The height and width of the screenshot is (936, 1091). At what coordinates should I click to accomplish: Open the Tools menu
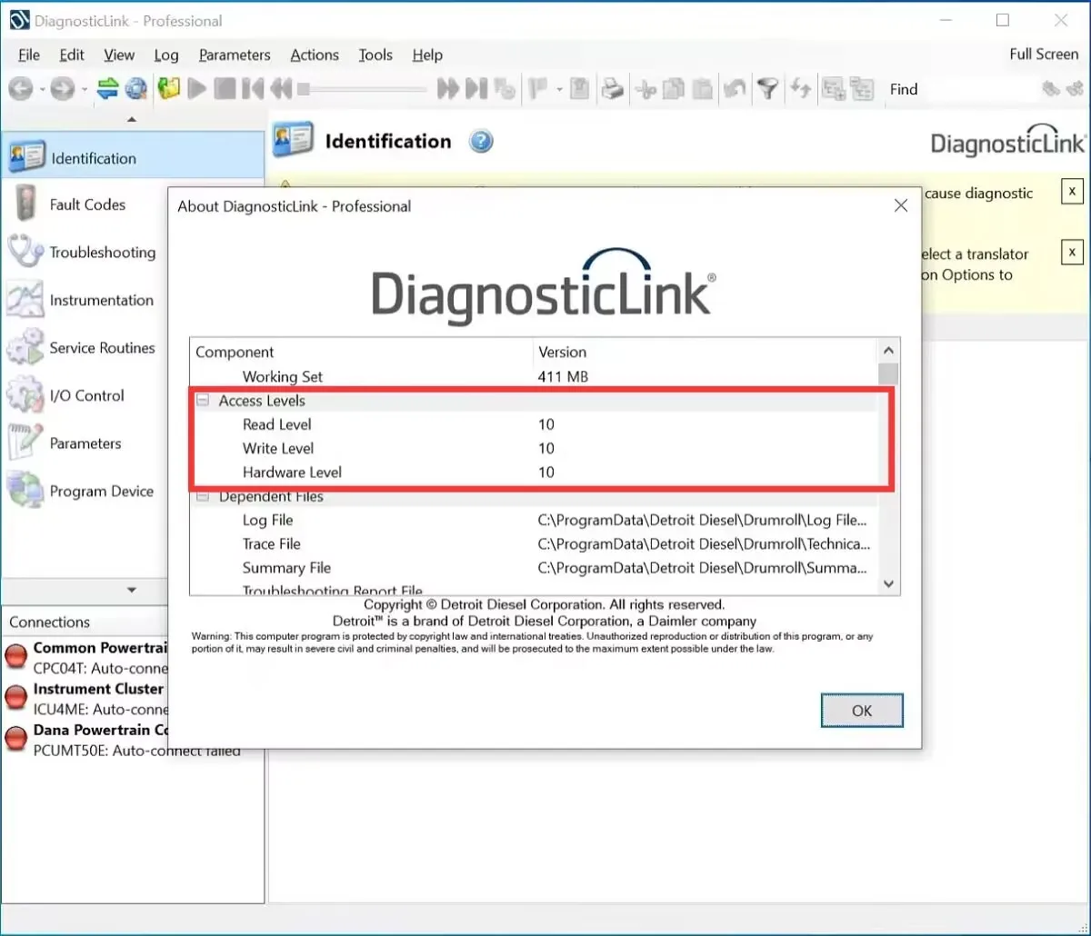[375, 55]
